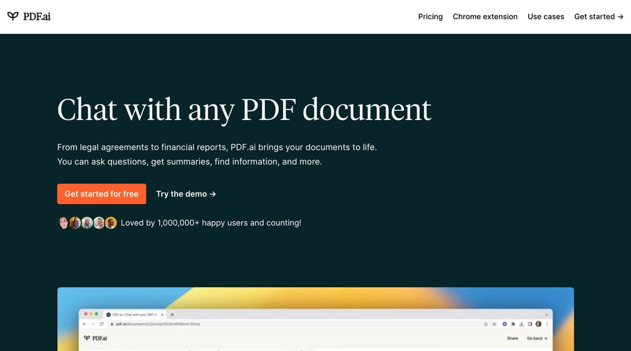Click text 'Loved by 1,000,000+ happy users and counting!'
Viewport: 631px width, 351px height.
point(211,223)
